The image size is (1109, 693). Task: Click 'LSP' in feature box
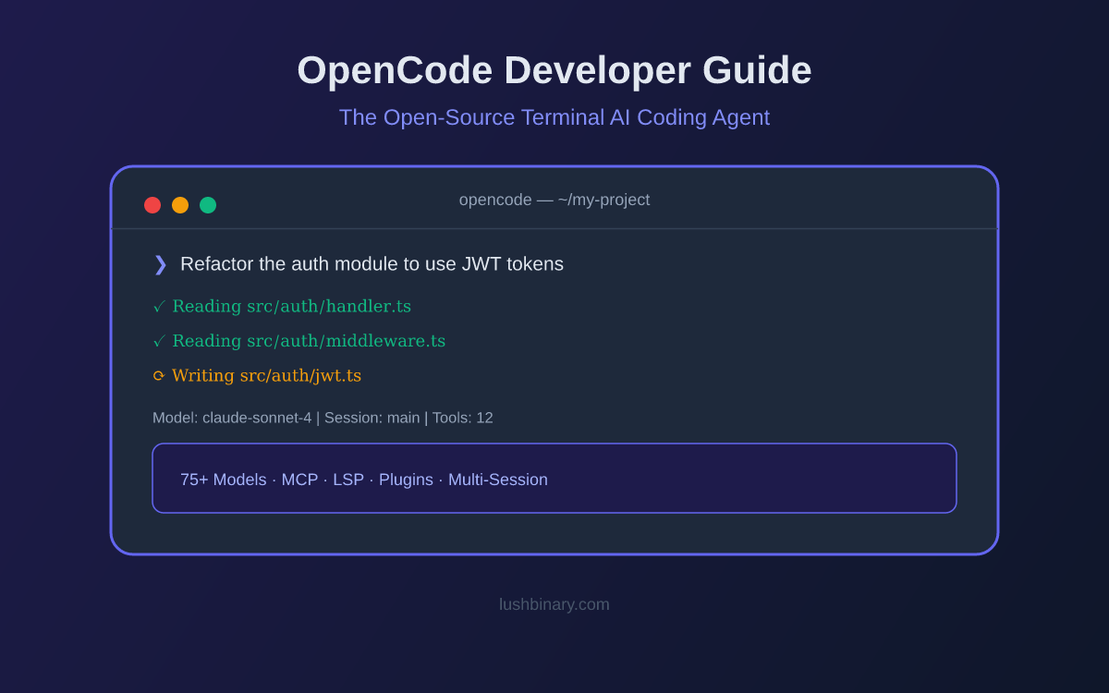point(348,480)
